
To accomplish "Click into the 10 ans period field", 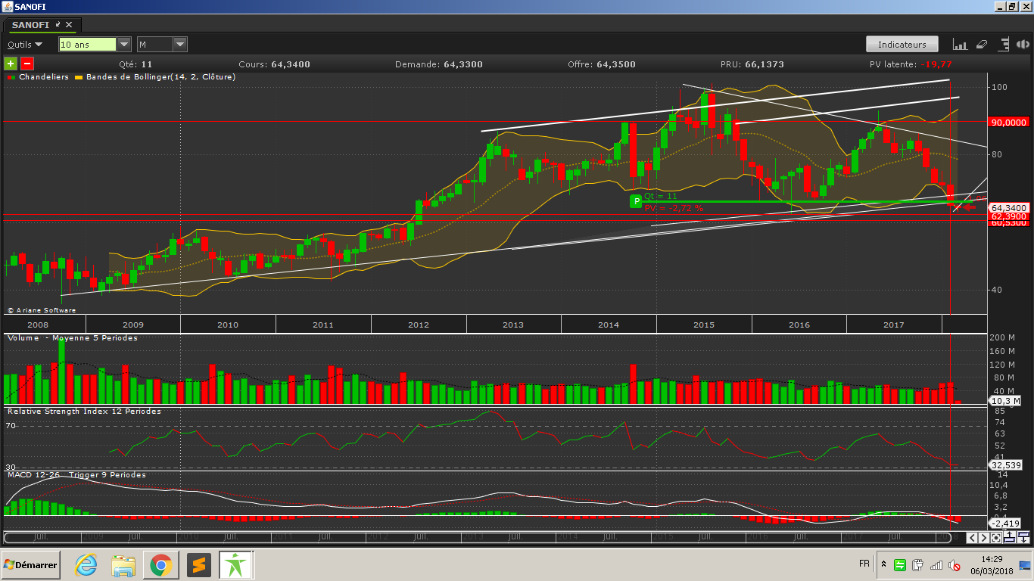I will click(88, 45).
